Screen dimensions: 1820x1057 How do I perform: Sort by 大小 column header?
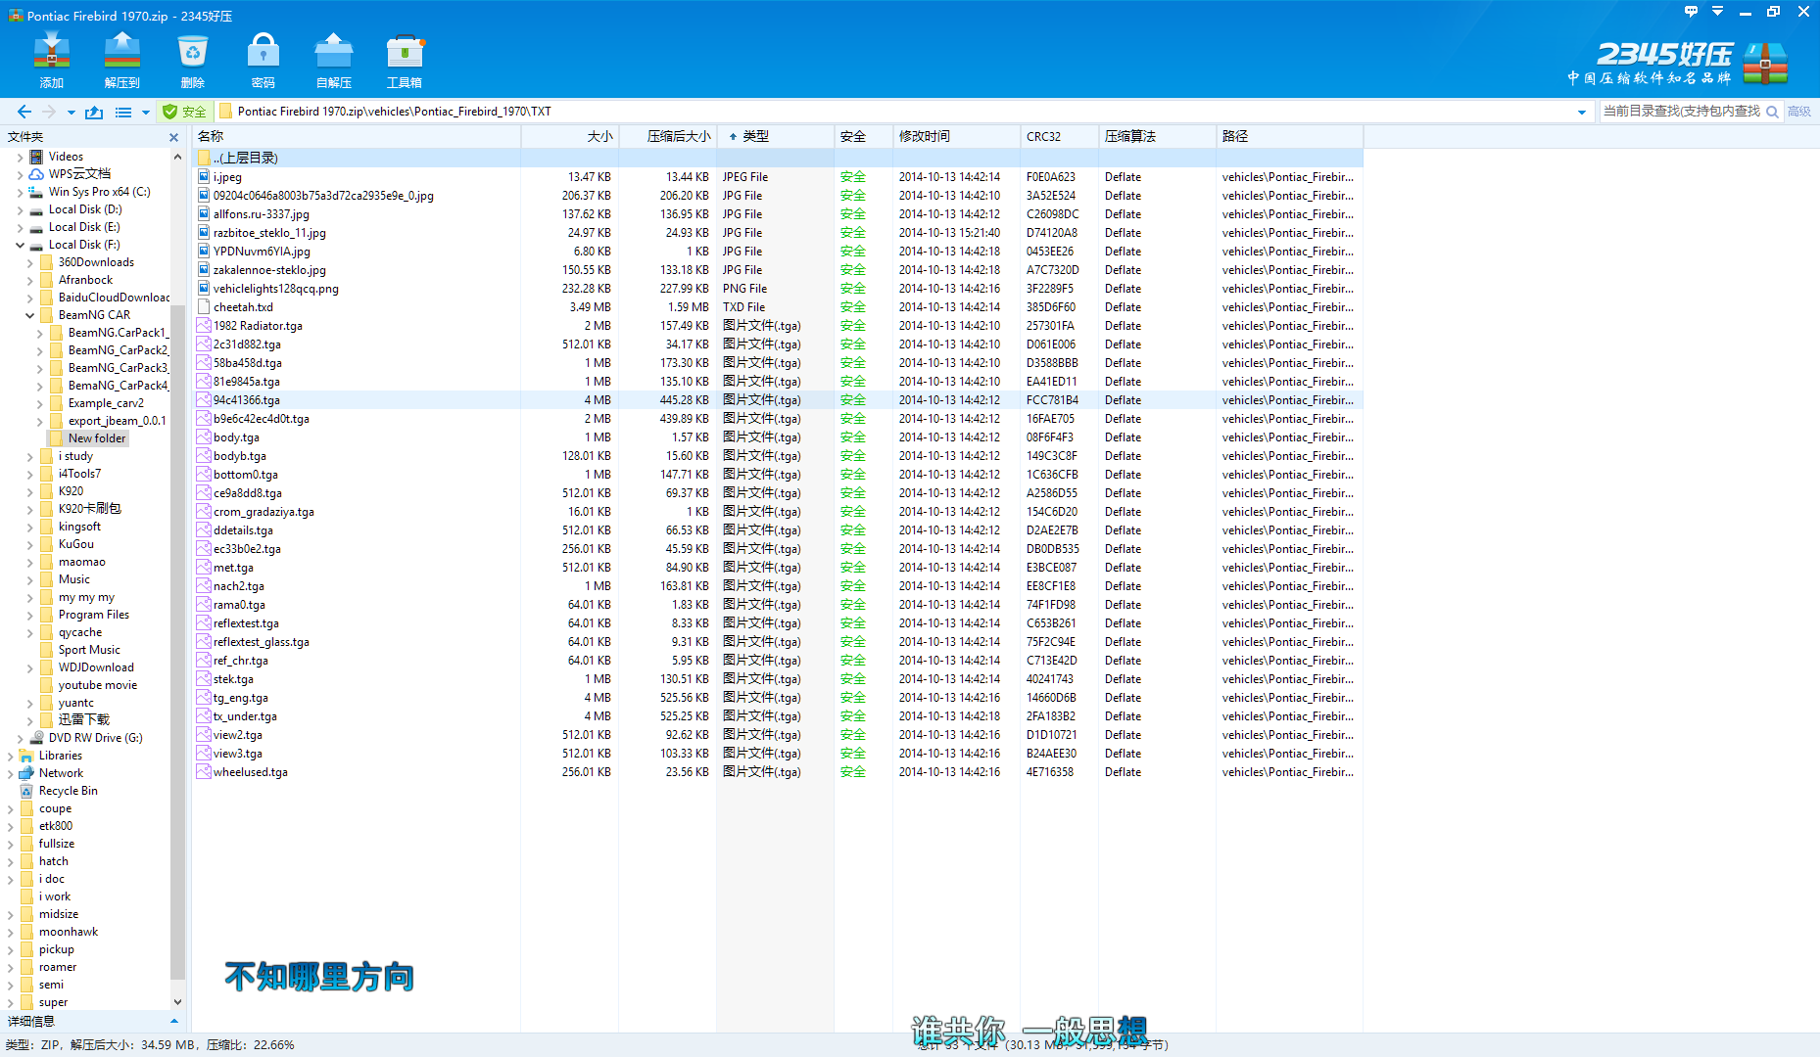pos(569,136)
